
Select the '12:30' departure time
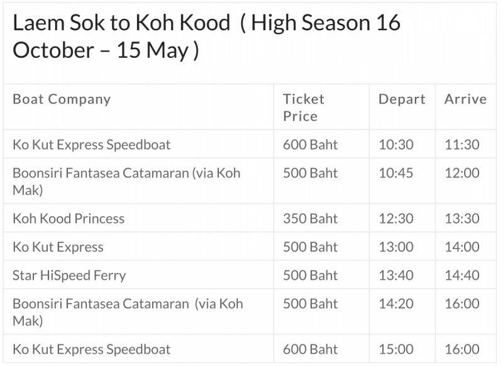[x=396, y=219]
